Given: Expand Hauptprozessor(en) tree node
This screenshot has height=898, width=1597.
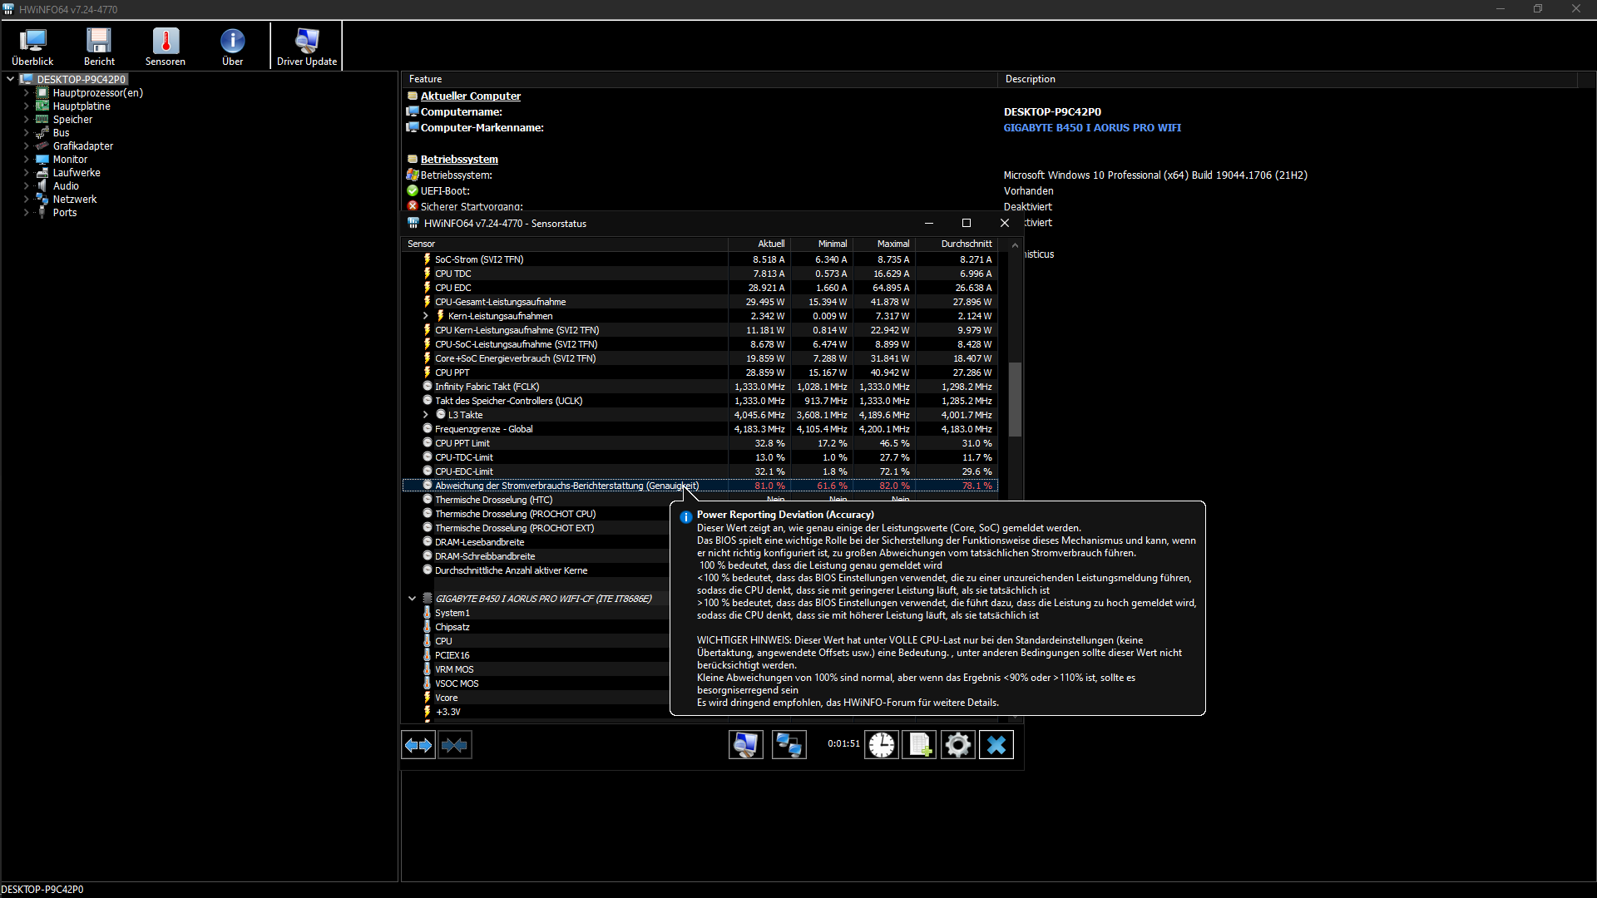Looking at the screenshot, I should point(27,93).
